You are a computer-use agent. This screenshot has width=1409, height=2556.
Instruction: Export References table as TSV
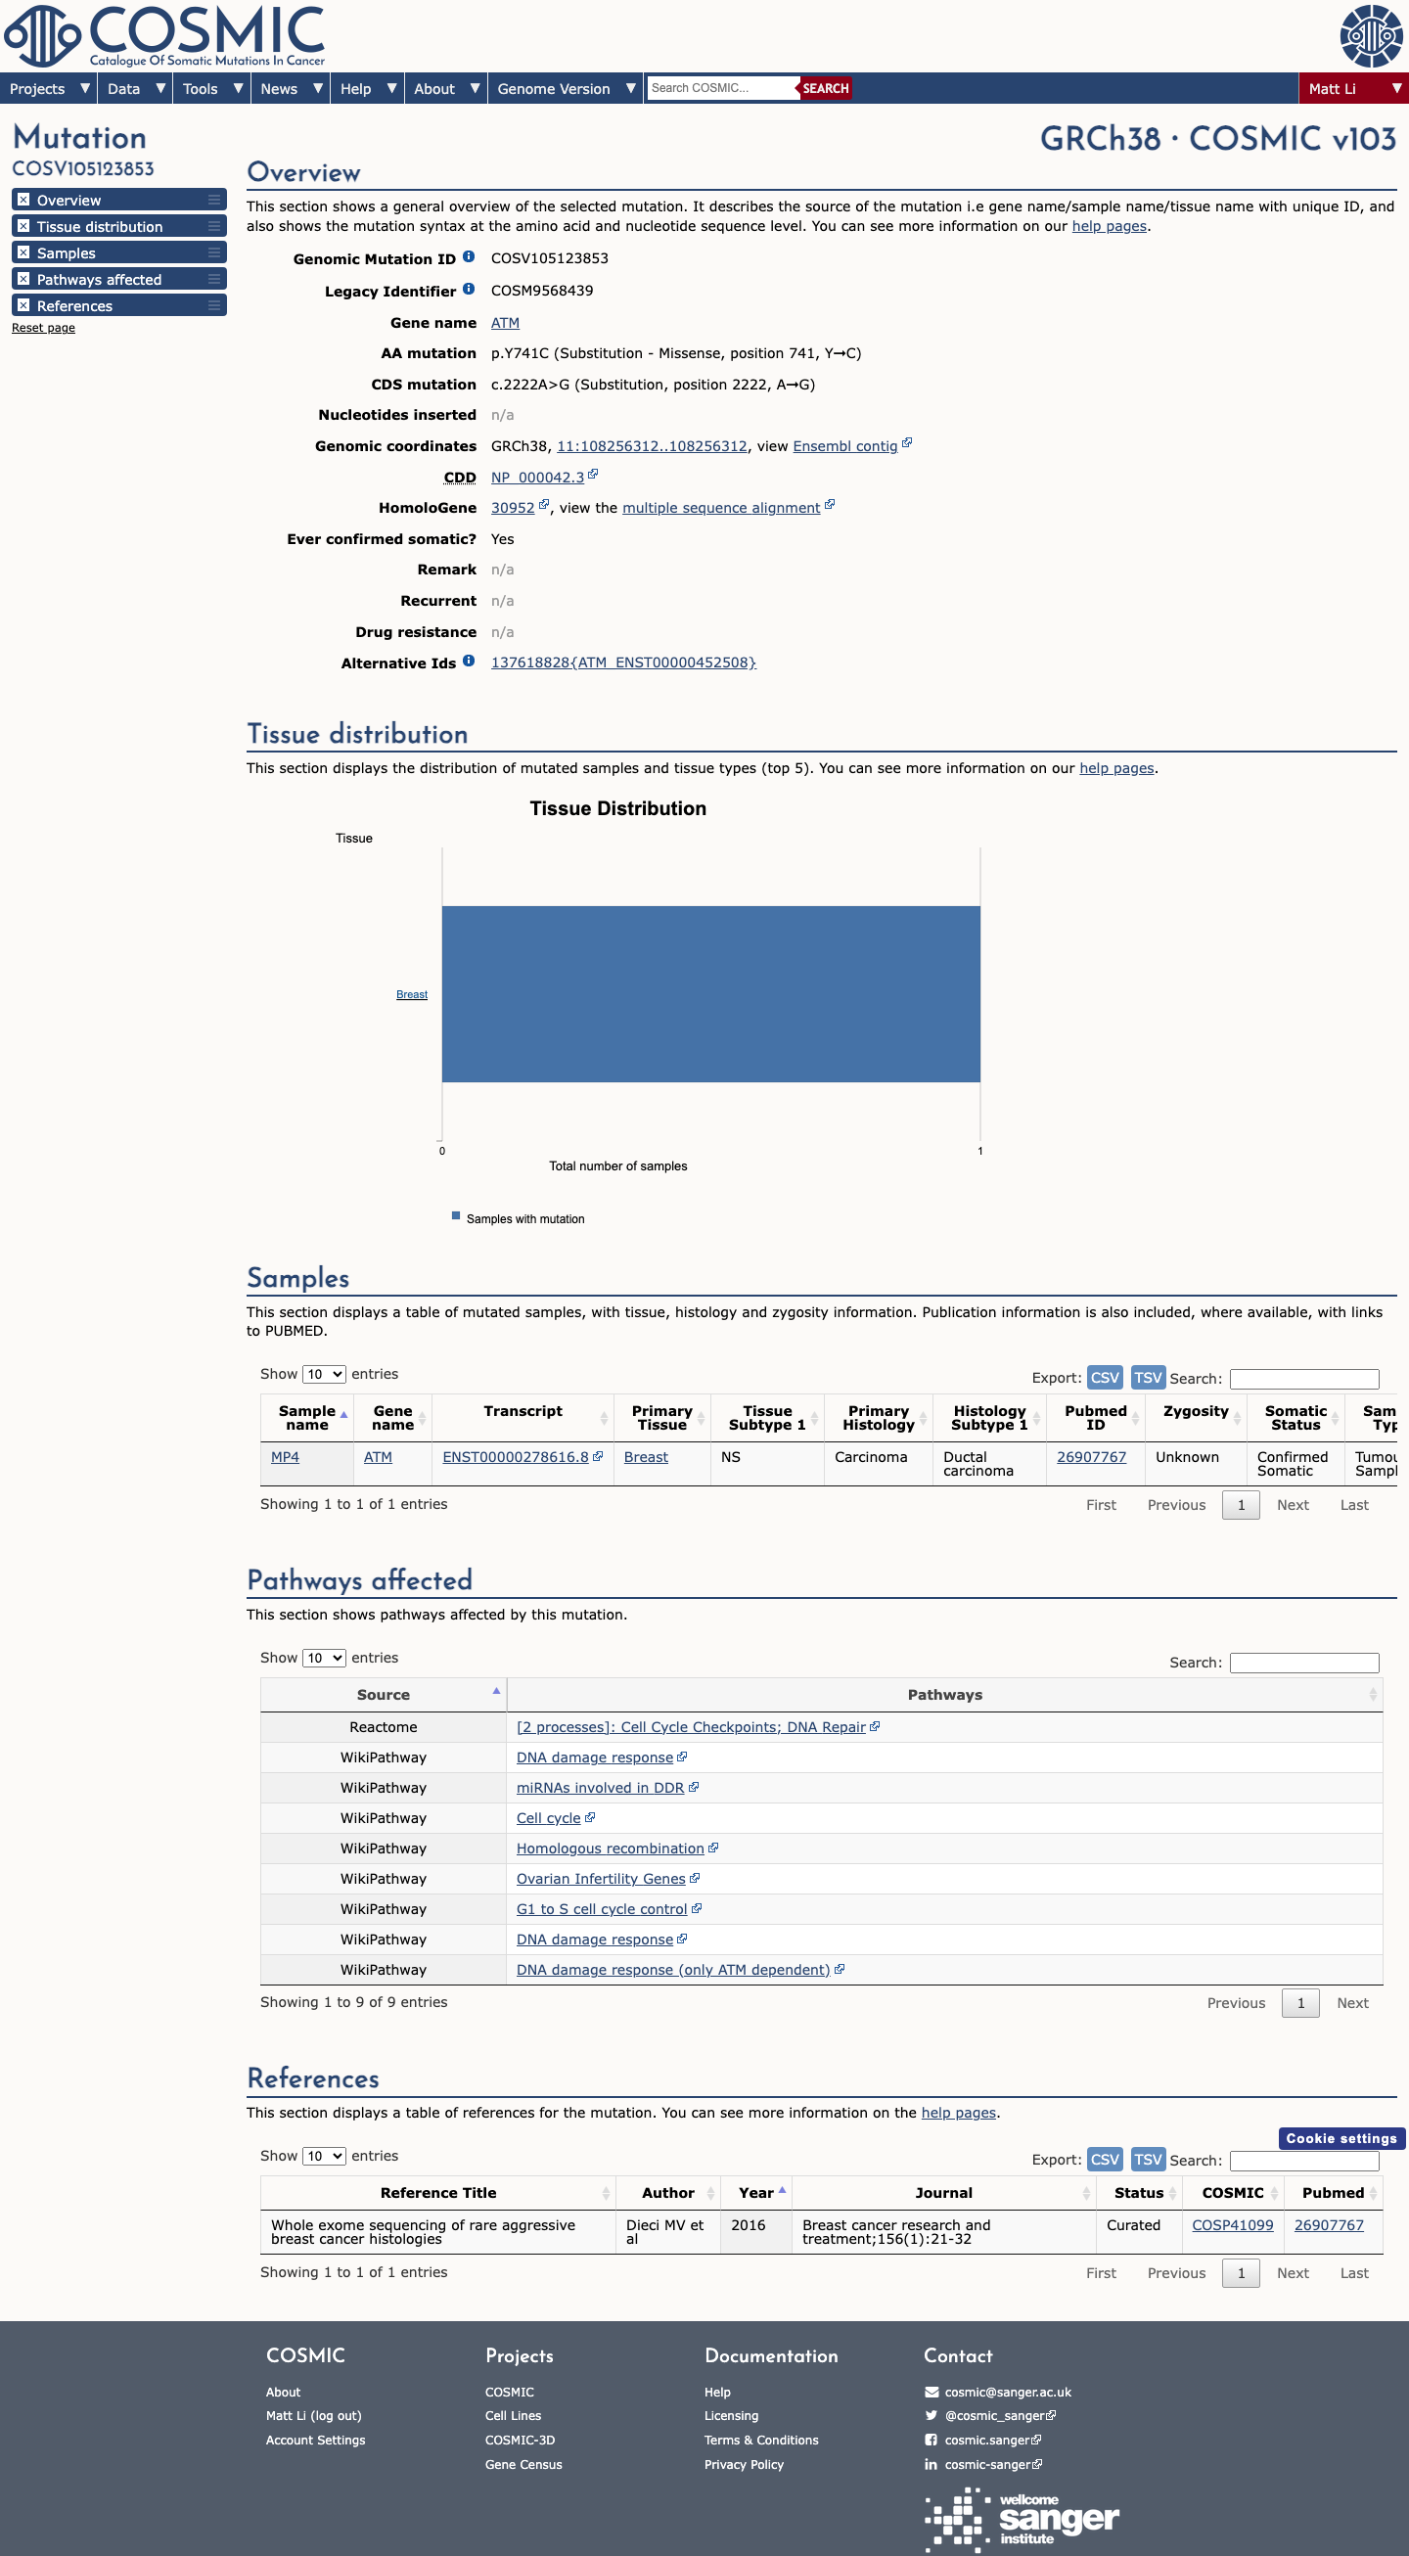click(x=1148, y=2159)
